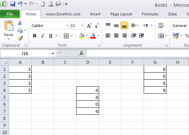Screen dimensions: 189x135
Task: Apply red Font Color
Action: point(93,36)
